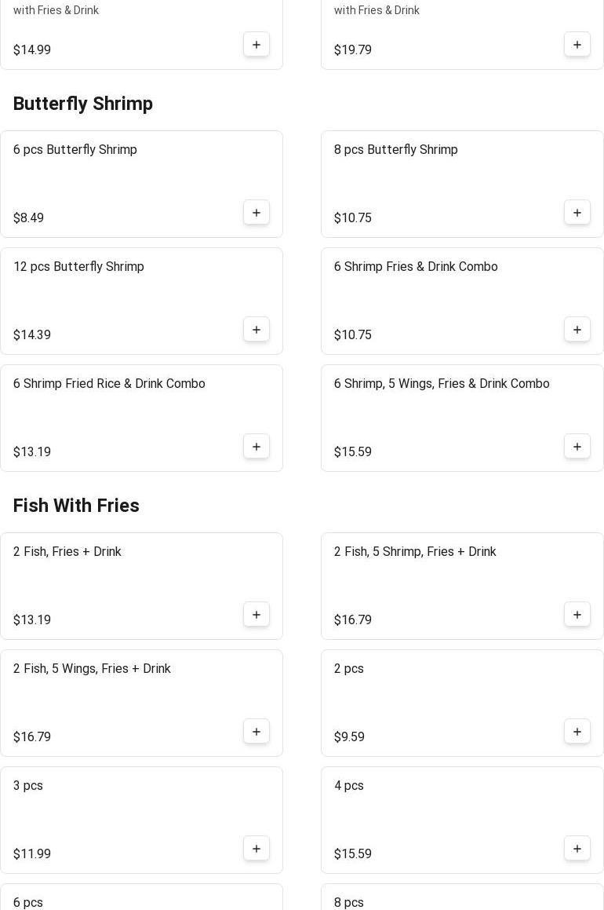Click plus icon for 12 pcs Butterfly Shrimp

pyautogui.click(x=257, y=330)
